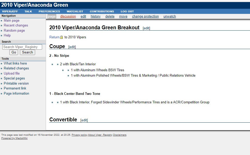The height and width of the screenshot is (155, 250).
Task: Go to Main page in Navigation
Action: point(12,21)
